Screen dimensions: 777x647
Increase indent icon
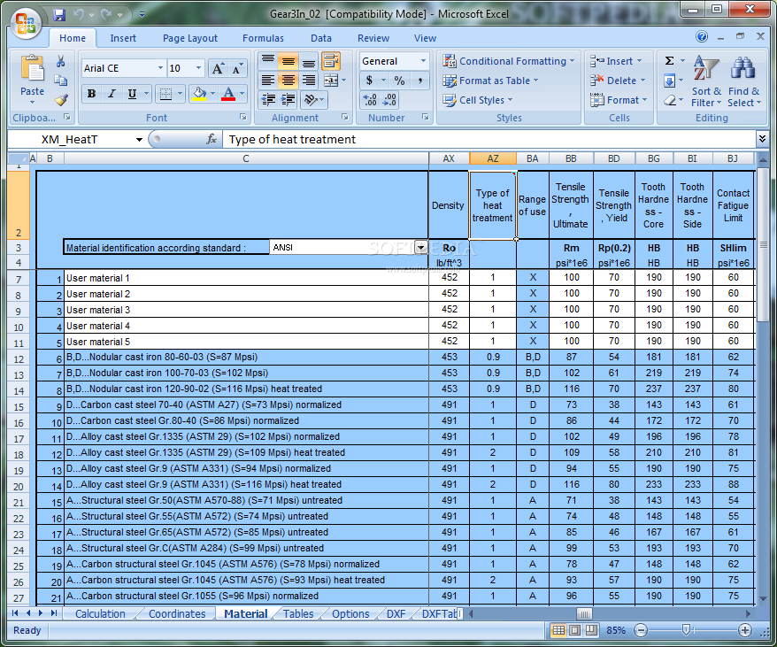click(x=288, y=100)
